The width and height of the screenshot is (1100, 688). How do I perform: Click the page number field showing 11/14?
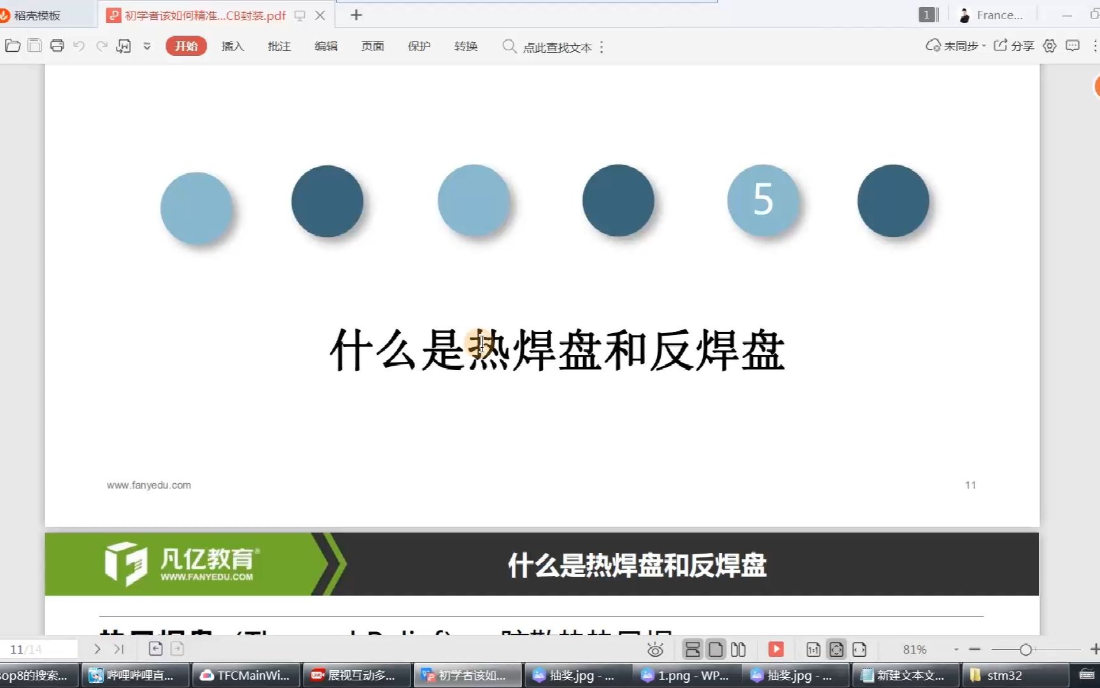coord(38,649)
